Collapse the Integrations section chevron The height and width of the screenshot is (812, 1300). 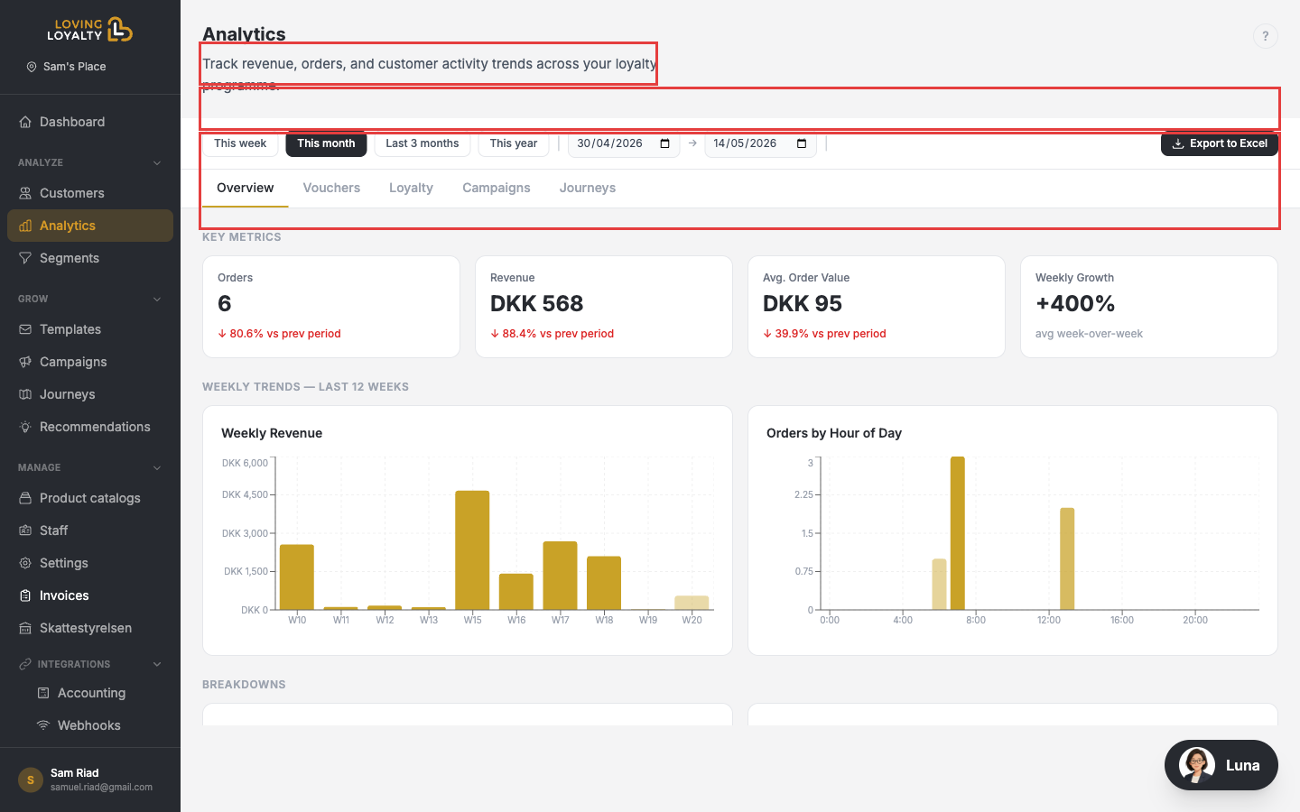(x=157, y=664)
